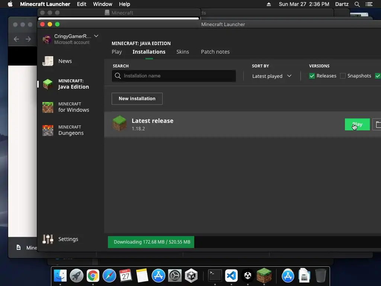Open the Apple menu
381x286 pixels.
click(10, 4)
